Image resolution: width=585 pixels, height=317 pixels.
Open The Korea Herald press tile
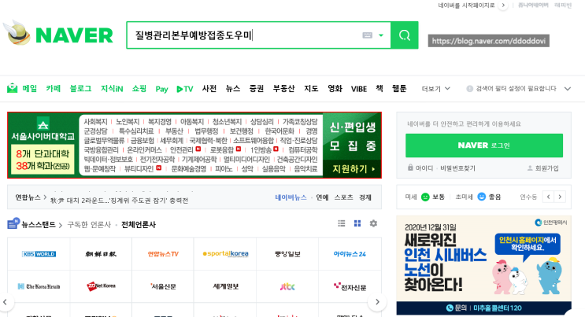[39, 286]
